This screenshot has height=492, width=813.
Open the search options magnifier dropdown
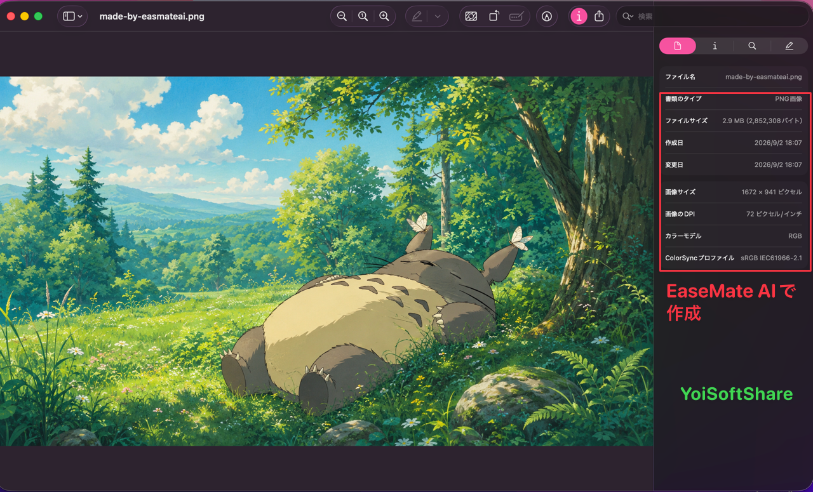click(x=628, y=17)
